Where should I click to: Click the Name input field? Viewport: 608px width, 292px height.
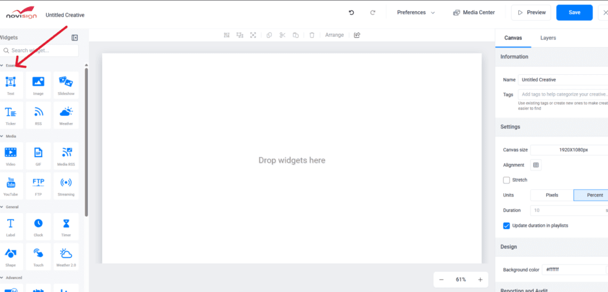563,80
